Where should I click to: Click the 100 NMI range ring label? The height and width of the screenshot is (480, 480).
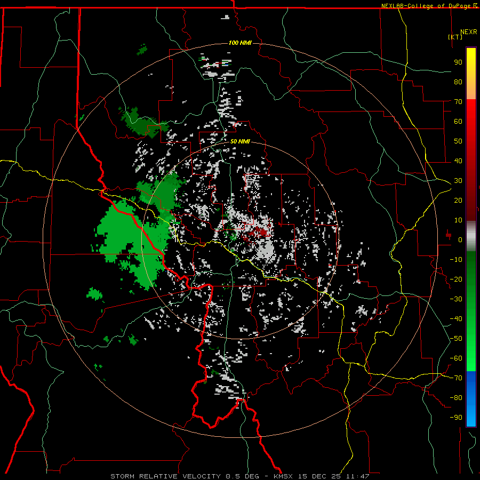(240, 43)
